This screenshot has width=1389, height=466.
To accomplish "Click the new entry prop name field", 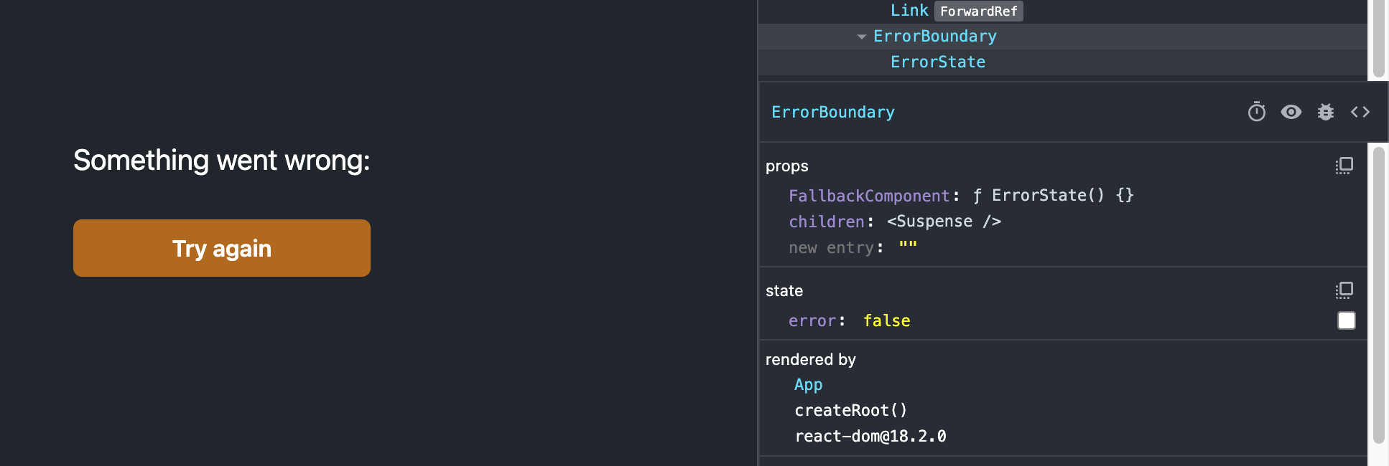I will 832,248.
